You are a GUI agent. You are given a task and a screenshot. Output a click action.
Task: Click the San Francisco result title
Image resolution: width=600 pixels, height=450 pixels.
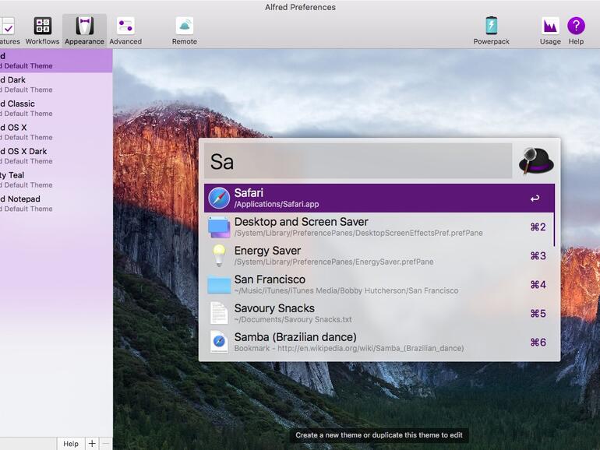tap(270, 279)
